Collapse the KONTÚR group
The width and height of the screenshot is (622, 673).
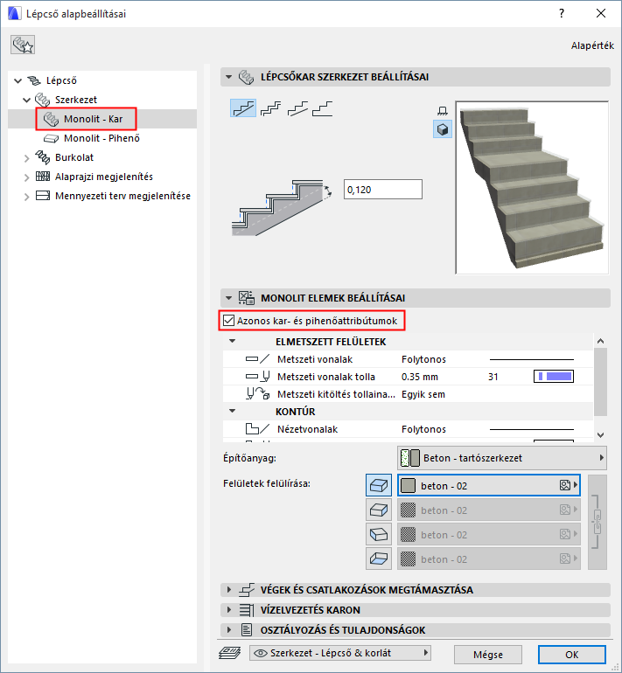pos(233,411)
